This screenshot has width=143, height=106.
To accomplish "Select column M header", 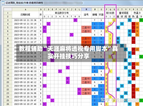I will pos(86,9).
